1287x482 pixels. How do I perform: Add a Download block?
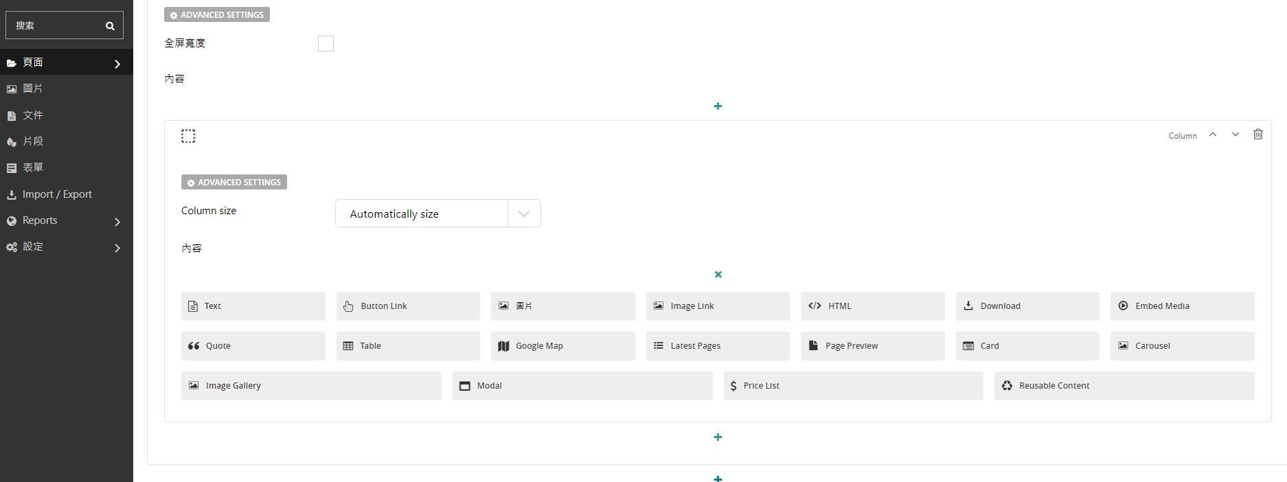(1027, 306)
